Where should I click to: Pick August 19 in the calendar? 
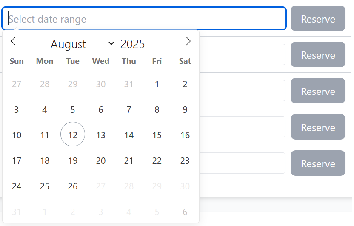[73, 161]
